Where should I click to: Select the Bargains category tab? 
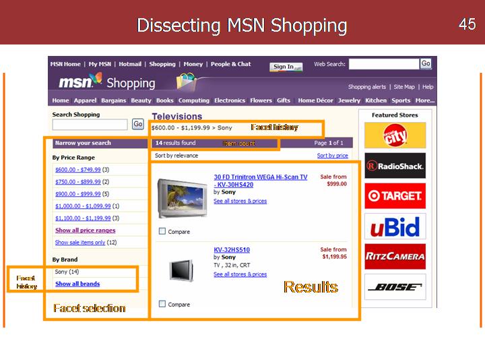(x=114, y=100)
